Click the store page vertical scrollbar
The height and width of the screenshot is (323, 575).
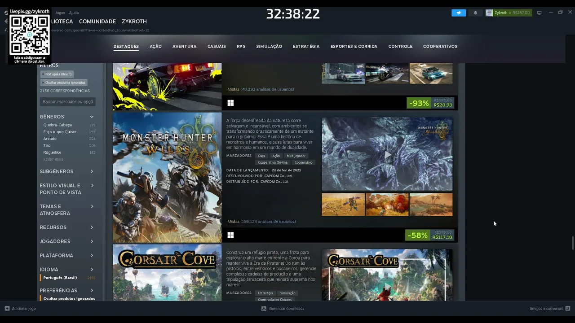click(x=573, y=243)
